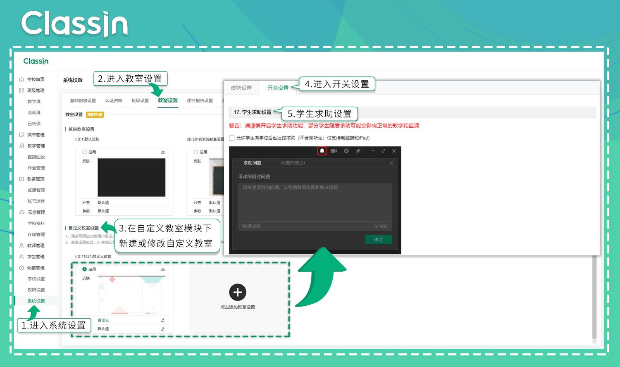Click the page vertical scrollbar

pos(594,298)
